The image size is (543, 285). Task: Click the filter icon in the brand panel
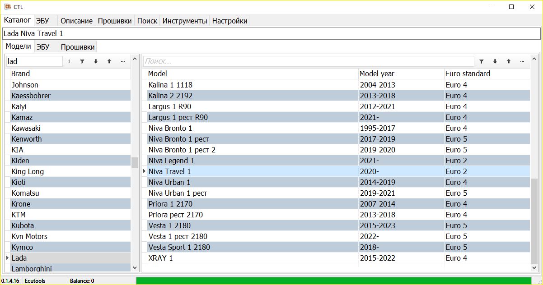[x=82, y=61]
